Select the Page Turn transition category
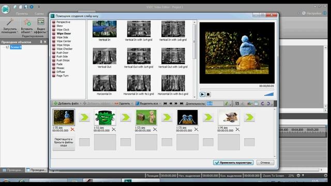Viewport: 331px width, 186px height. click(x=62, y=75)
